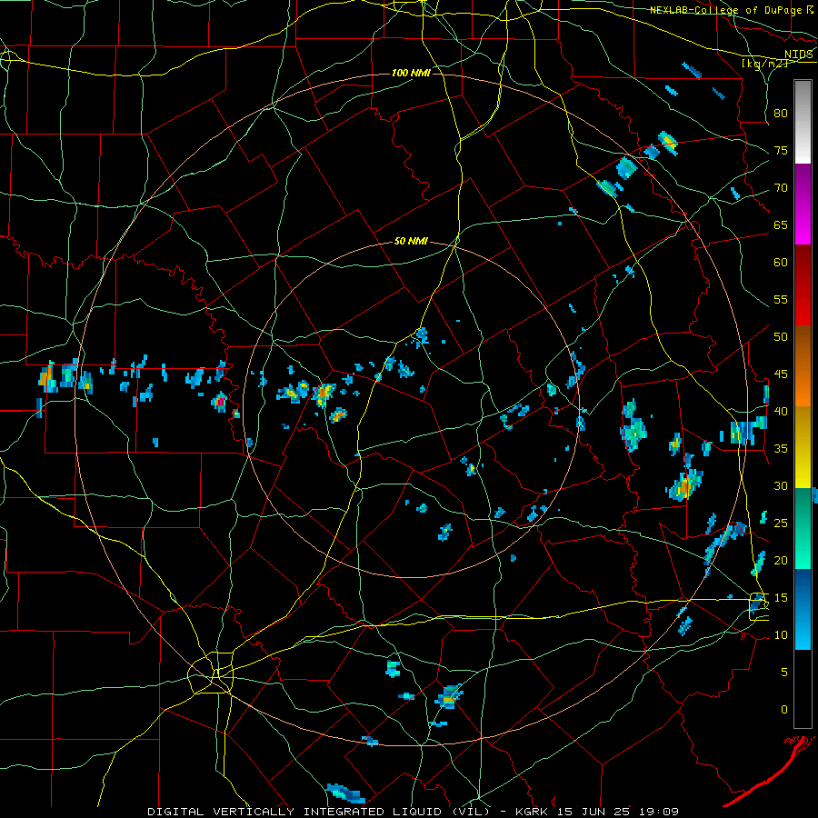Pick the brown segment of the color bar

(803, 347)
